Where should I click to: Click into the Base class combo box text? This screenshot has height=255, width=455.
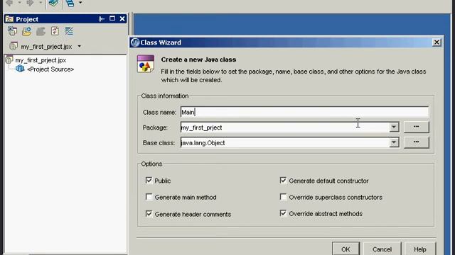284,142
